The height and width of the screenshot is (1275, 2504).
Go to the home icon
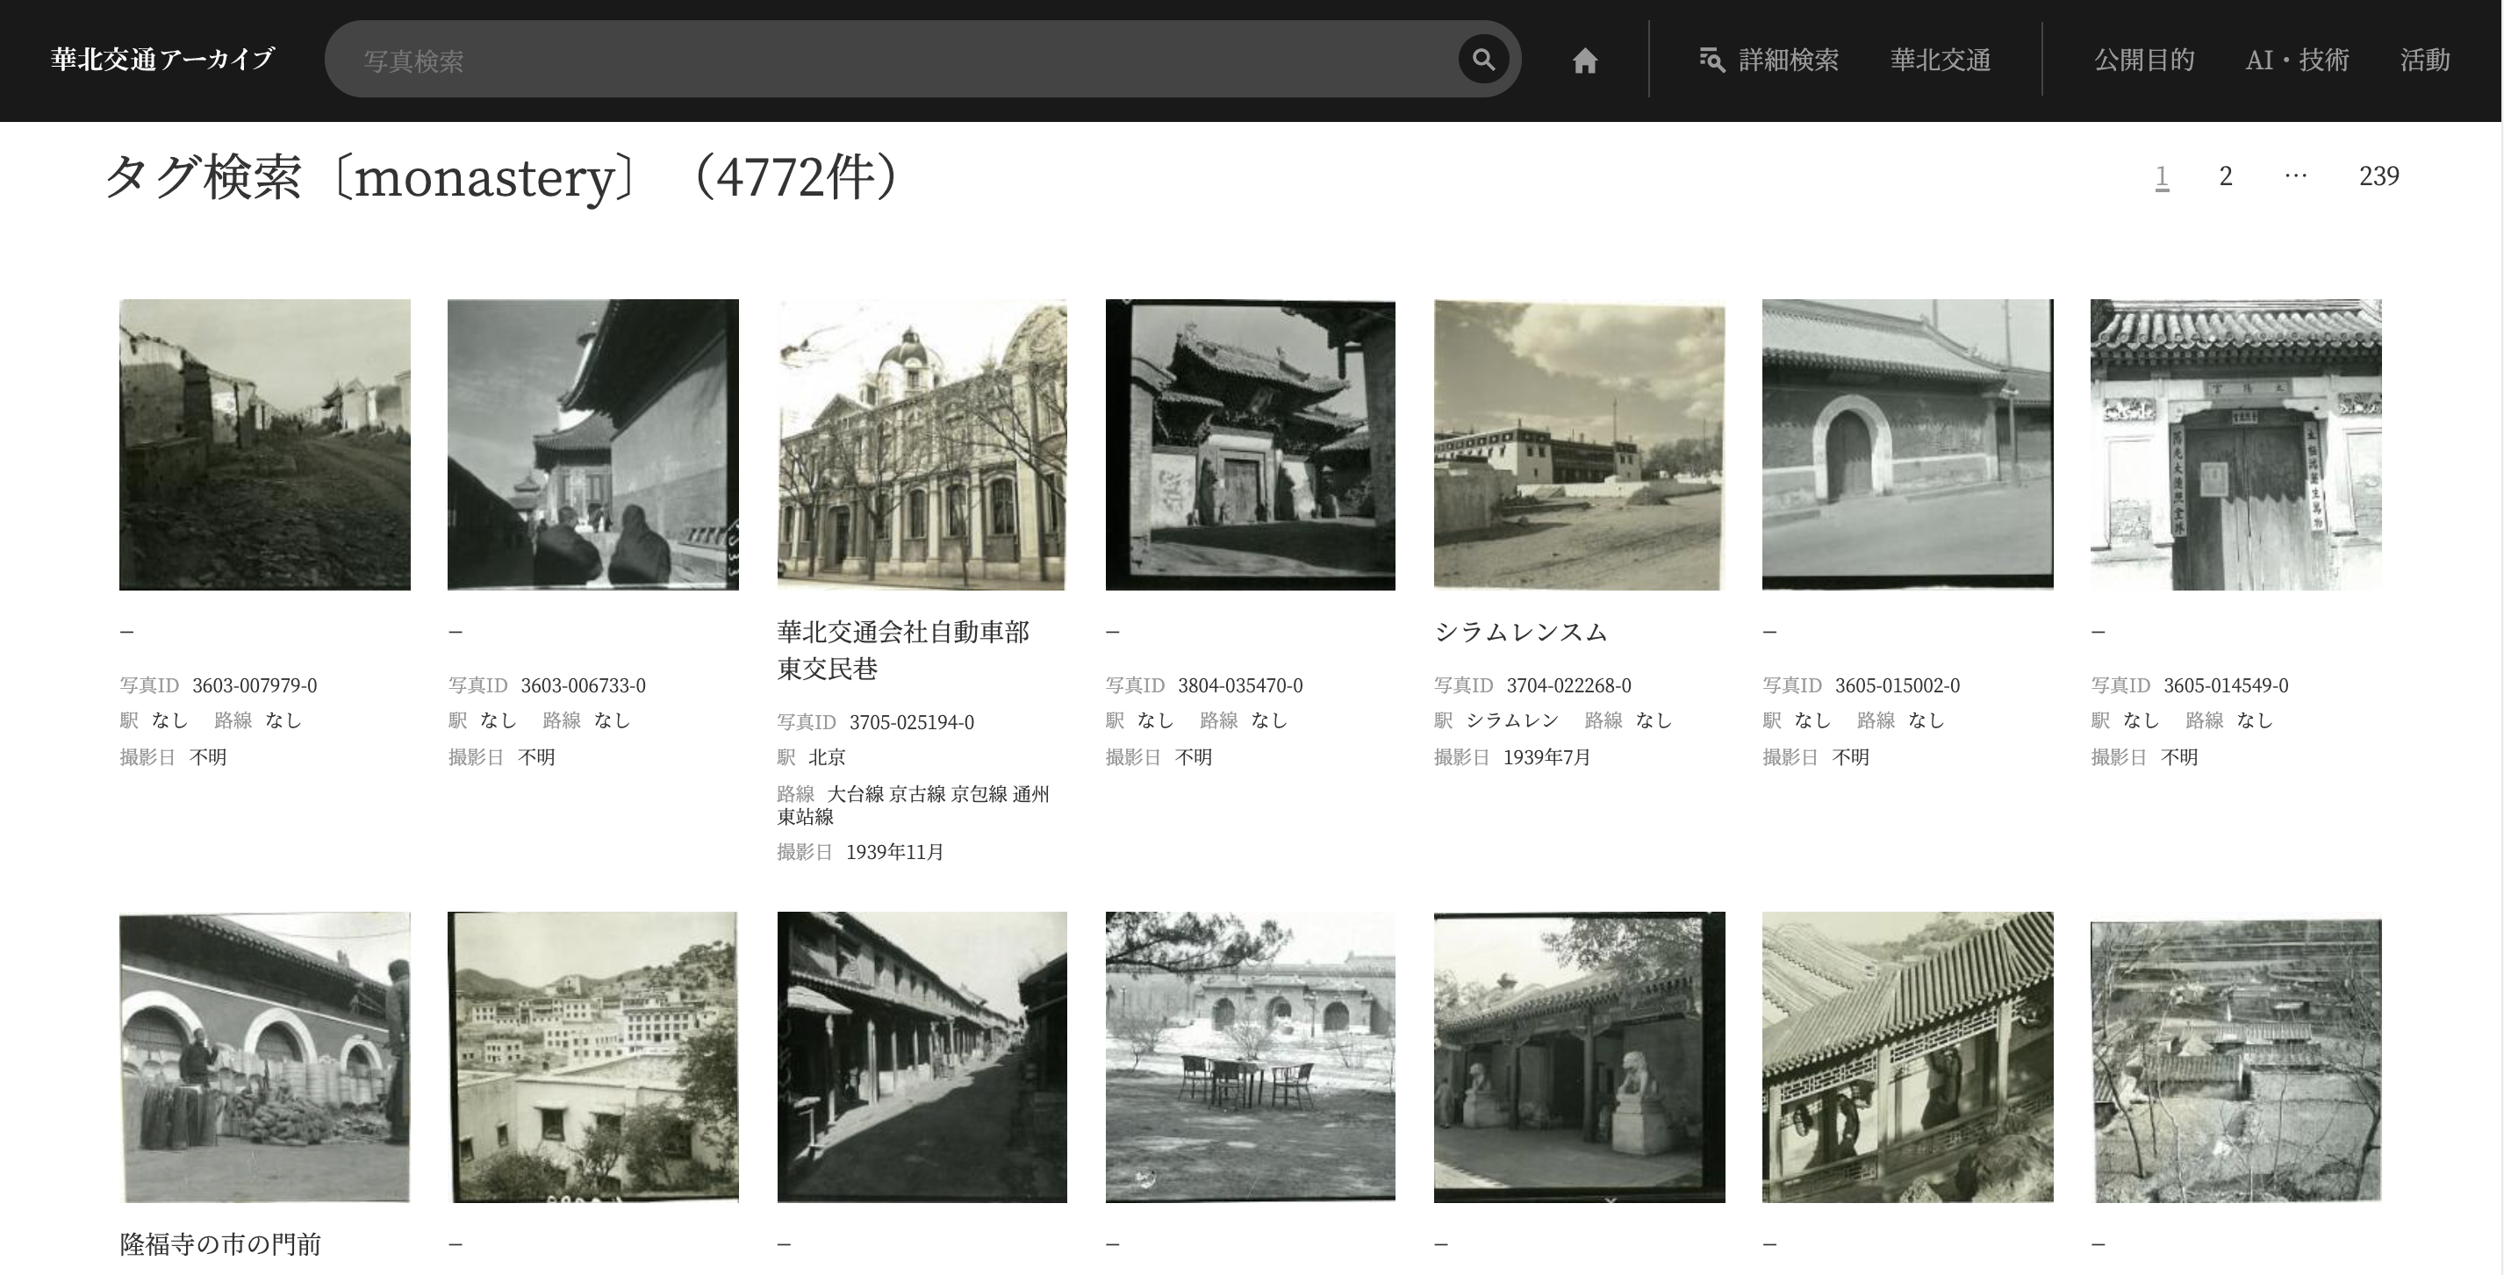[1584, 61]
